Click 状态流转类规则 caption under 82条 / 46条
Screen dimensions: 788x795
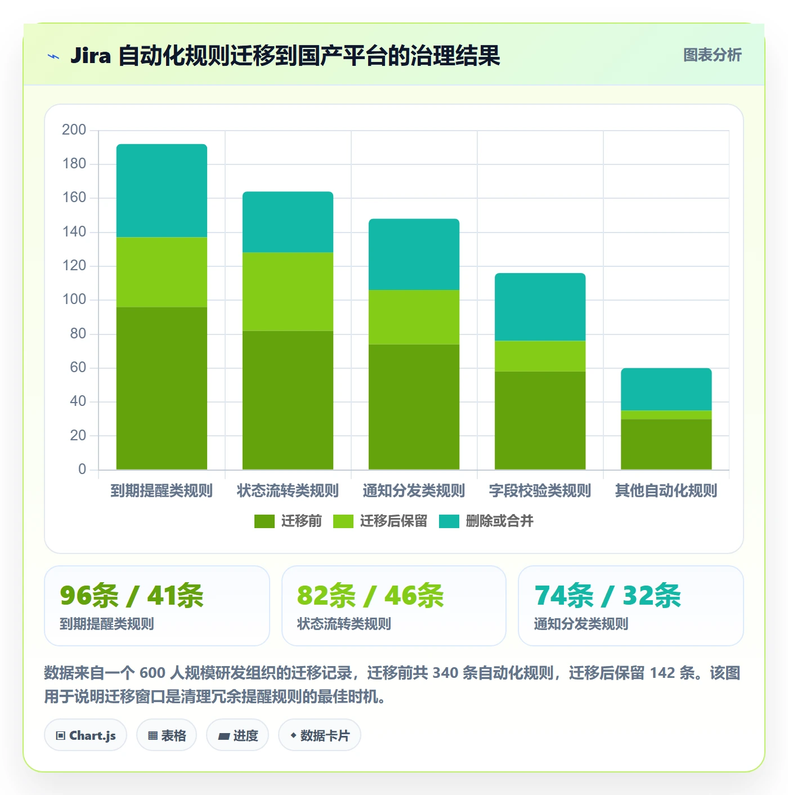pos(344,624)
